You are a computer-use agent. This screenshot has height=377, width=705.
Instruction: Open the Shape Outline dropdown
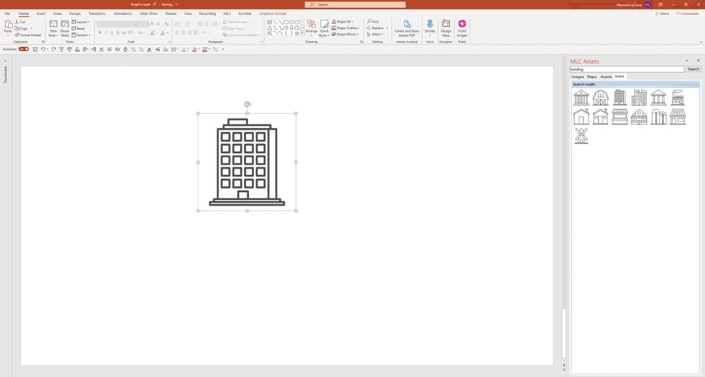pos(346,27)
